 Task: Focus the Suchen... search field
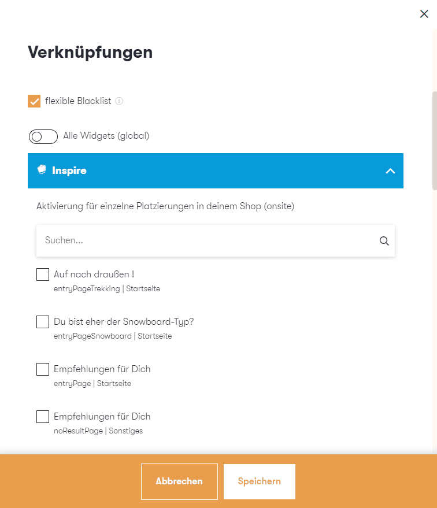pyautogui.click(x=208, y=240)
